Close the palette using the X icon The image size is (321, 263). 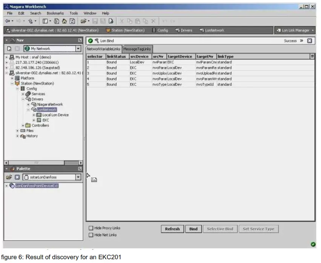pyautogui.click(x=17, y=177)
